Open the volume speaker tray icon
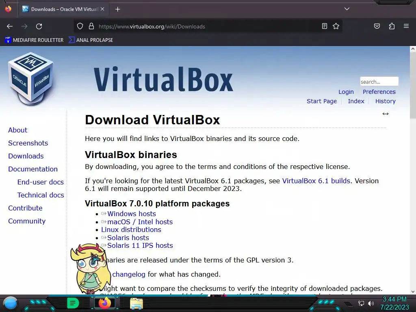The image size is (416, 312). pos(371,303)
